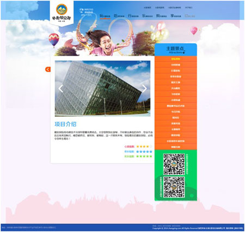Click the weather icon next to the date
The image size is (245, 232).
click(82, 10)
